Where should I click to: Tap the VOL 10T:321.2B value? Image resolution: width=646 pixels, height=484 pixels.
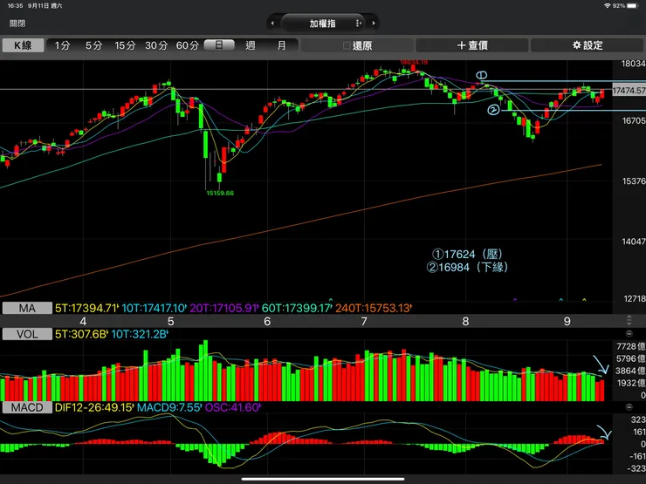point(140,334)
